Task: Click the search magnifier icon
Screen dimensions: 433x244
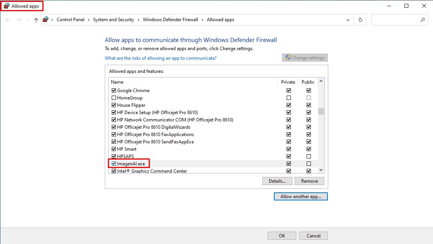Action: 423,20
